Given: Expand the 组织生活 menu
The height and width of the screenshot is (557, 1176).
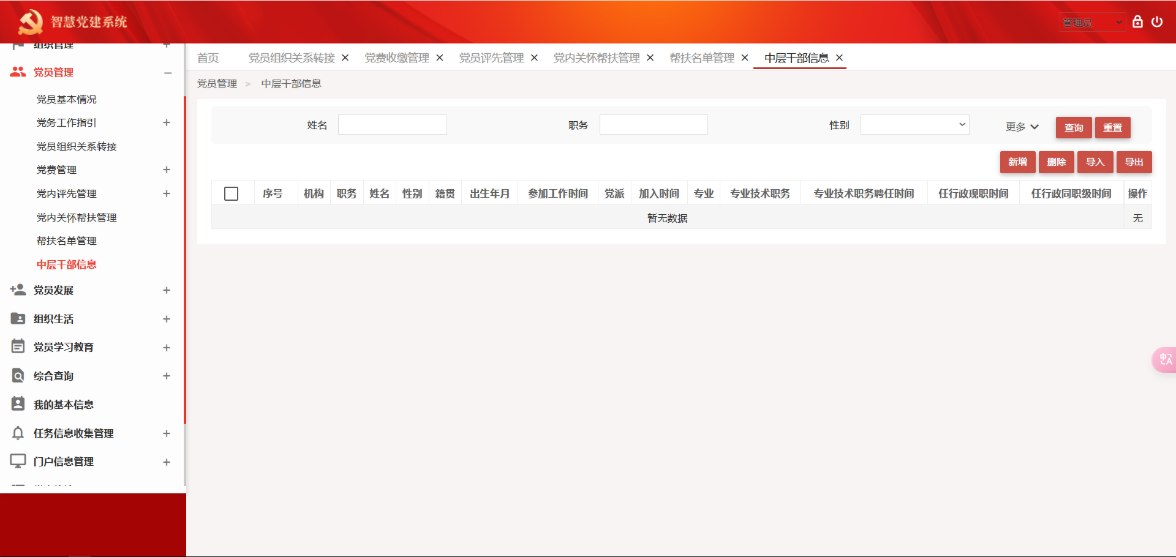Looking at the screenshot, I should (x=167, y=319).
